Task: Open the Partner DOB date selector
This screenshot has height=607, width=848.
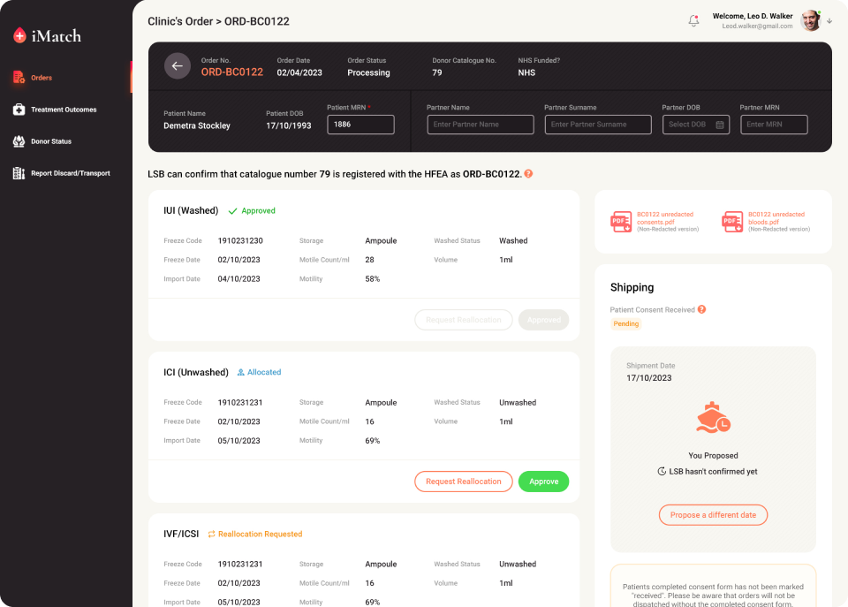Action: point(696,125)
